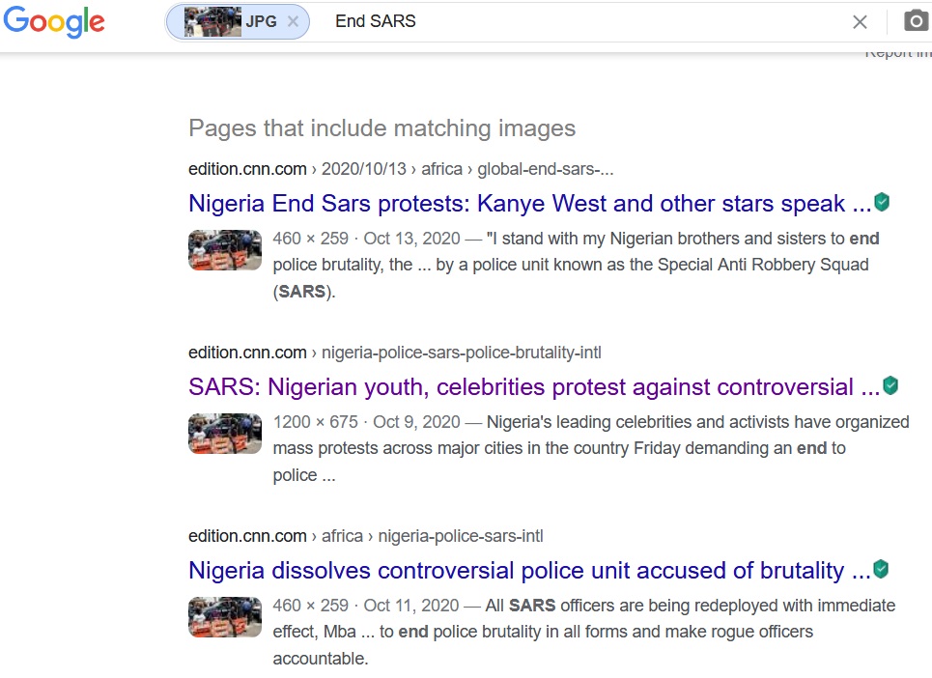Remove the JPG image chip from search
932x678 pixels.
293,21
